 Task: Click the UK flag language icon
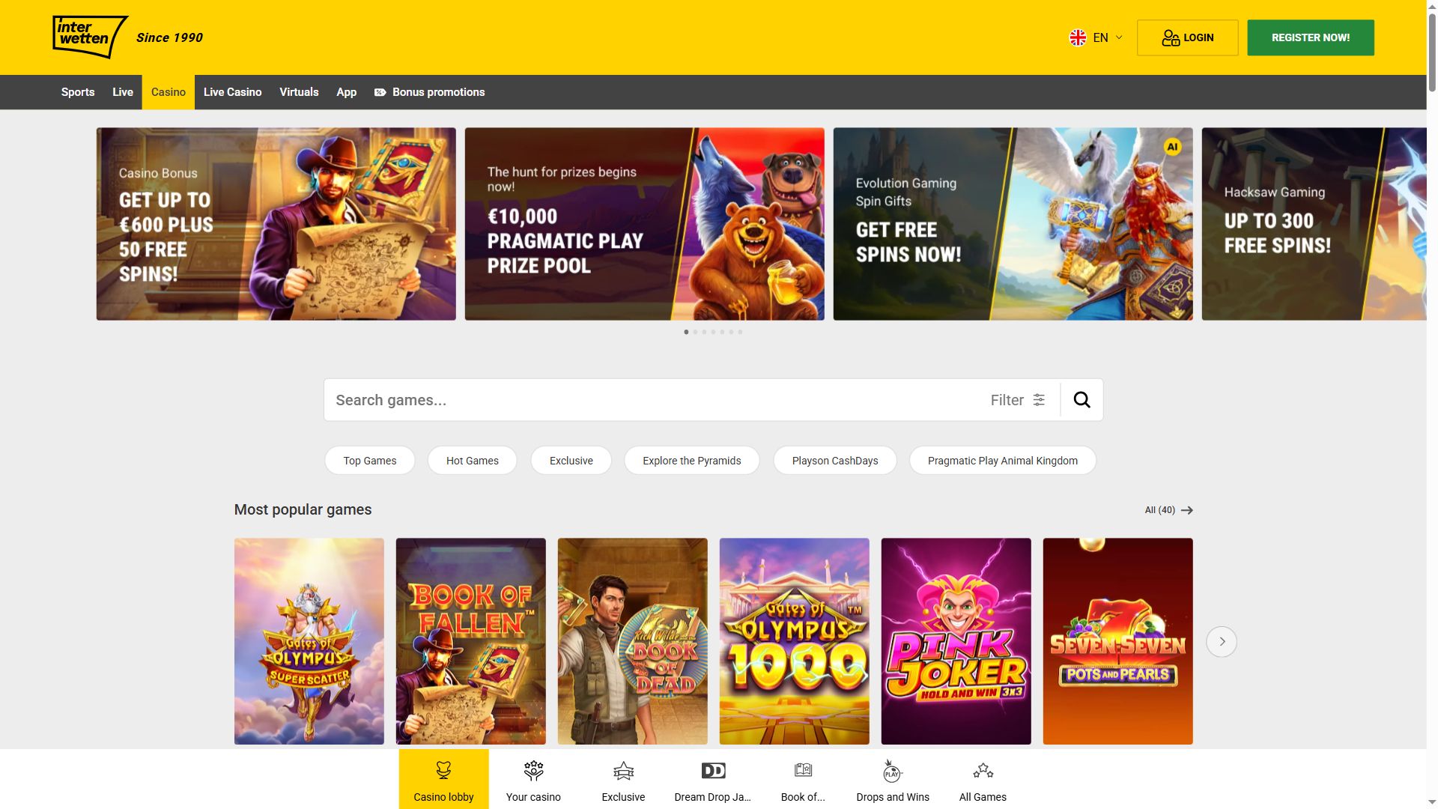1078,37
